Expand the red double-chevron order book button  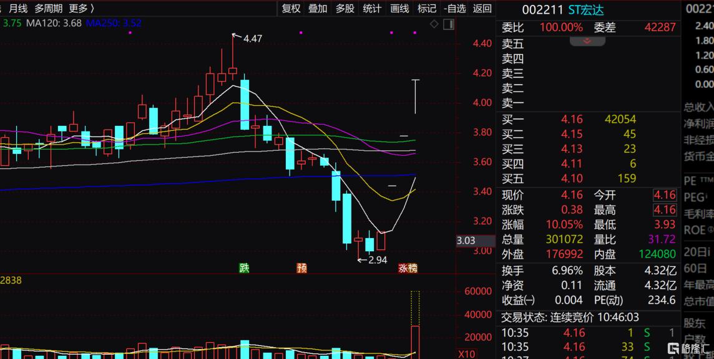pyautogui.click(x=587, y=41)
